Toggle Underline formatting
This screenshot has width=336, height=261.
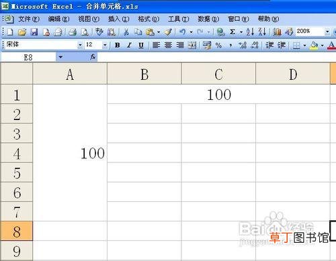(x=141, y=45)
